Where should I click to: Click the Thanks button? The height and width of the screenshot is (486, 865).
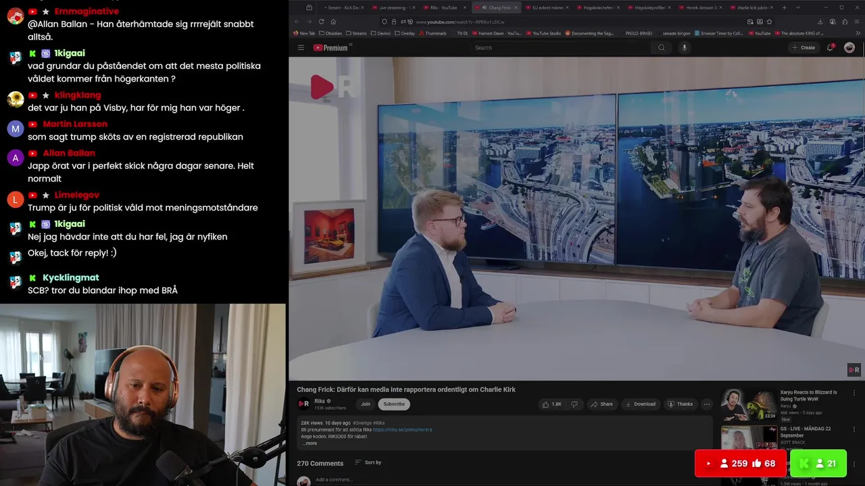681,404
